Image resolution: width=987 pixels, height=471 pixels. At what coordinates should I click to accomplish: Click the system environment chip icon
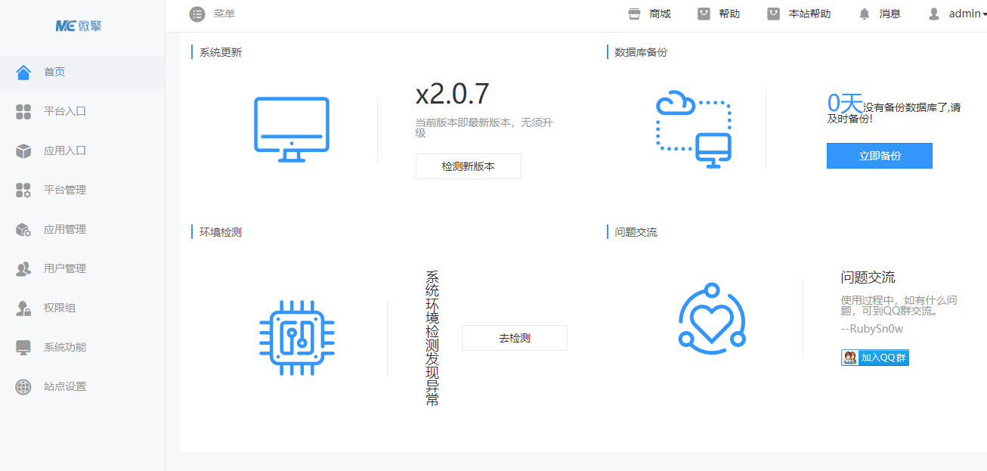coord(296,338)
